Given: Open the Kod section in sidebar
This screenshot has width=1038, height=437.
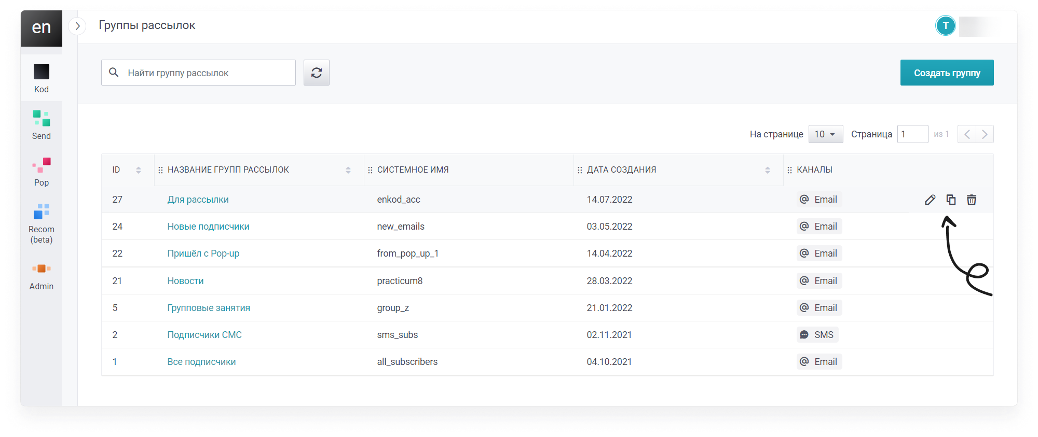Looking at the screenshot, I should click(42, 78).
